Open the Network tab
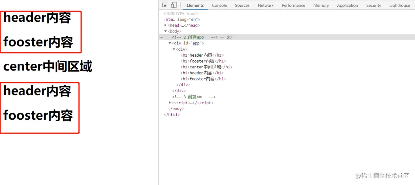This screenshot has height=185, width=415. point(266,5)
